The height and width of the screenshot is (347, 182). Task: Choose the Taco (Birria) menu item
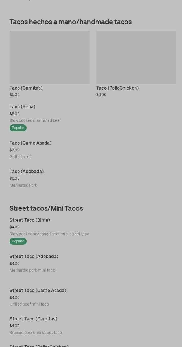pyautogui.click(x=23, y=107)
